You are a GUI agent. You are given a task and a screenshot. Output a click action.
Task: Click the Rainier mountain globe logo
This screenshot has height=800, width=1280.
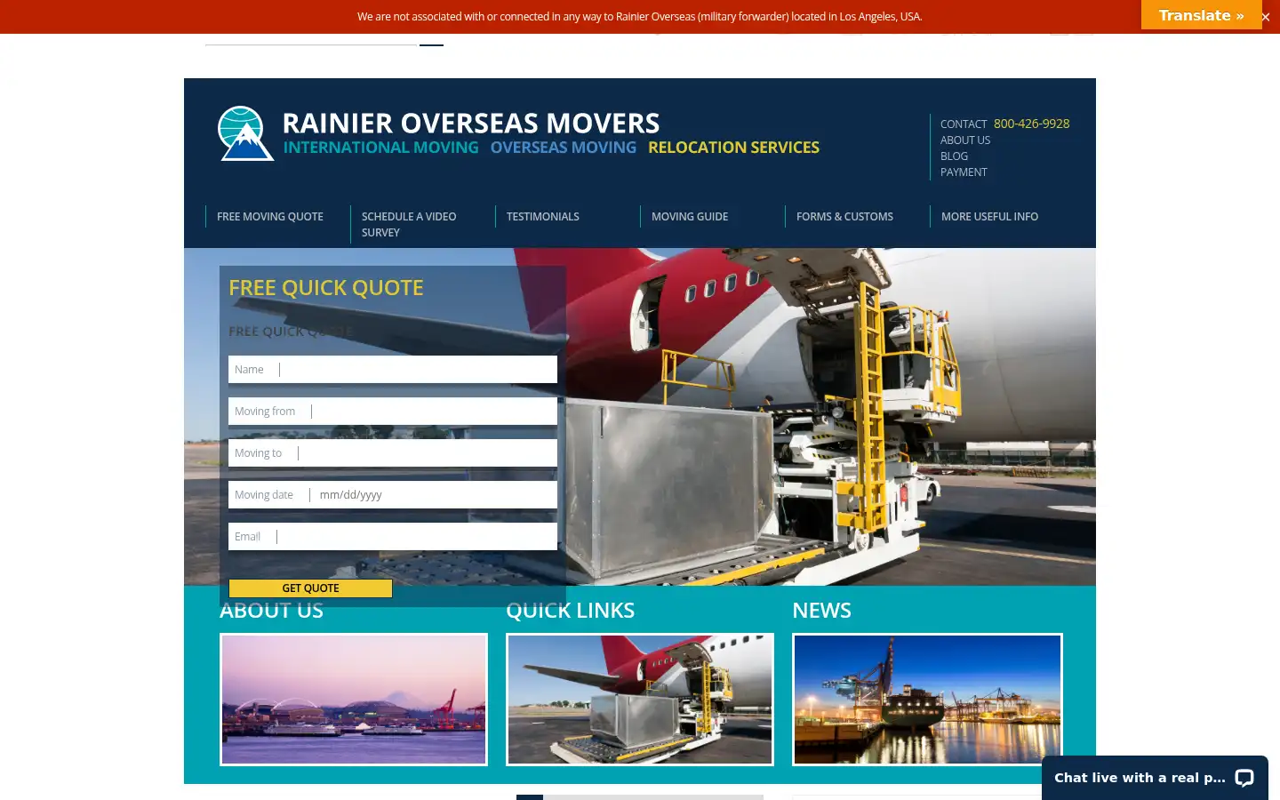(x=245, y=133)
